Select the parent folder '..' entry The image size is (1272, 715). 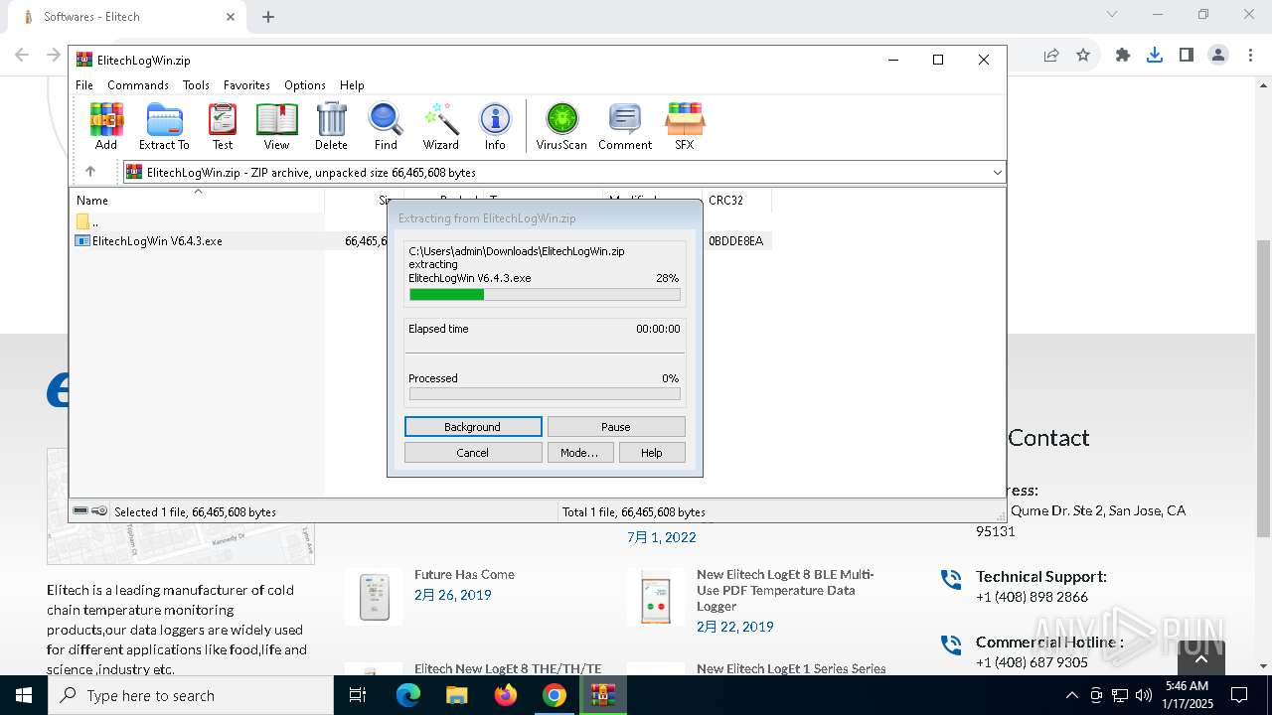(87, 222)
